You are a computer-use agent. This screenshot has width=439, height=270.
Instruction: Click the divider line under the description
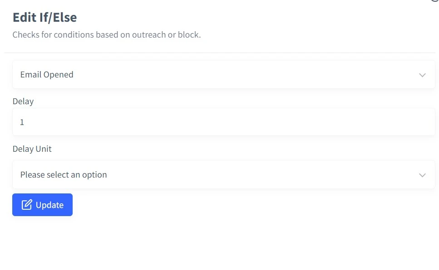click(x=220, y=53)
